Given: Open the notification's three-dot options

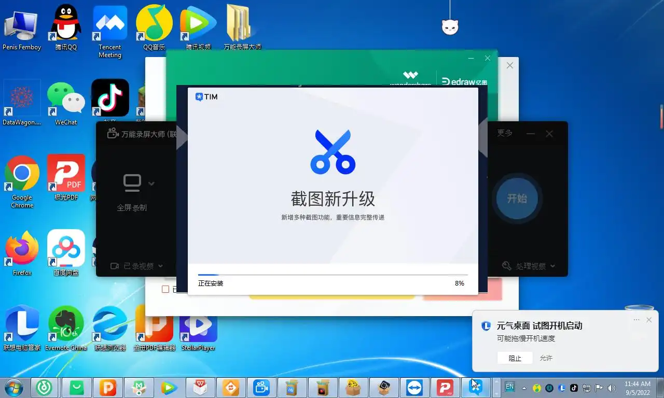Looking at the screenshot, I should 637,320.
